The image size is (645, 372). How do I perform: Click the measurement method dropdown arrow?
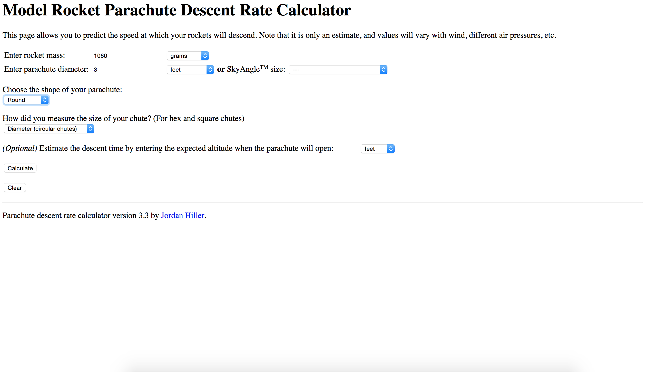[90, 129]
